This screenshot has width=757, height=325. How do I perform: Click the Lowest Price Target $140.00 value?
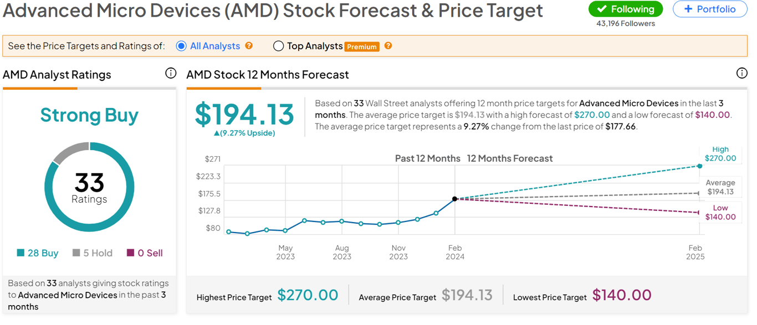[x=622, y=295]
